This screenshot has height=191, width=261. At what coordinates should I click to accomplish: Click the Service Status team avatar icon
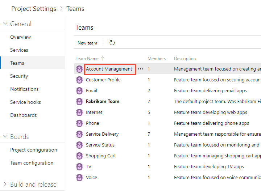[x=79, y=145]
